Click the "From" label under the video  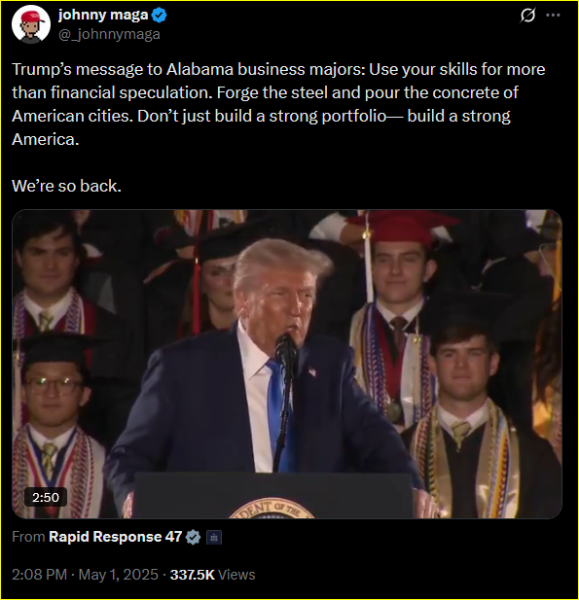point(28,537)
